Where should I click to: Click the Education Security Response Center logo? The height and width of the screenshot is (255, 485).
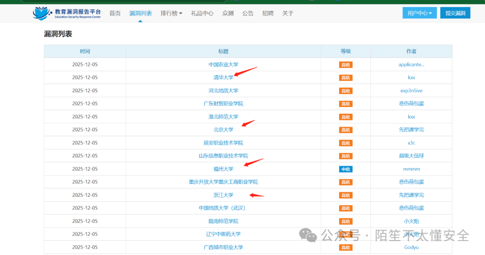point(67,13)
